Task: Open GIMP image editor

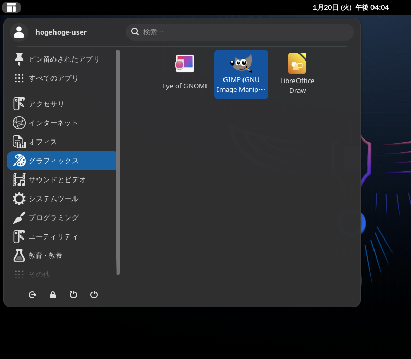Action: pyautogui.click(x=241, y=74)
